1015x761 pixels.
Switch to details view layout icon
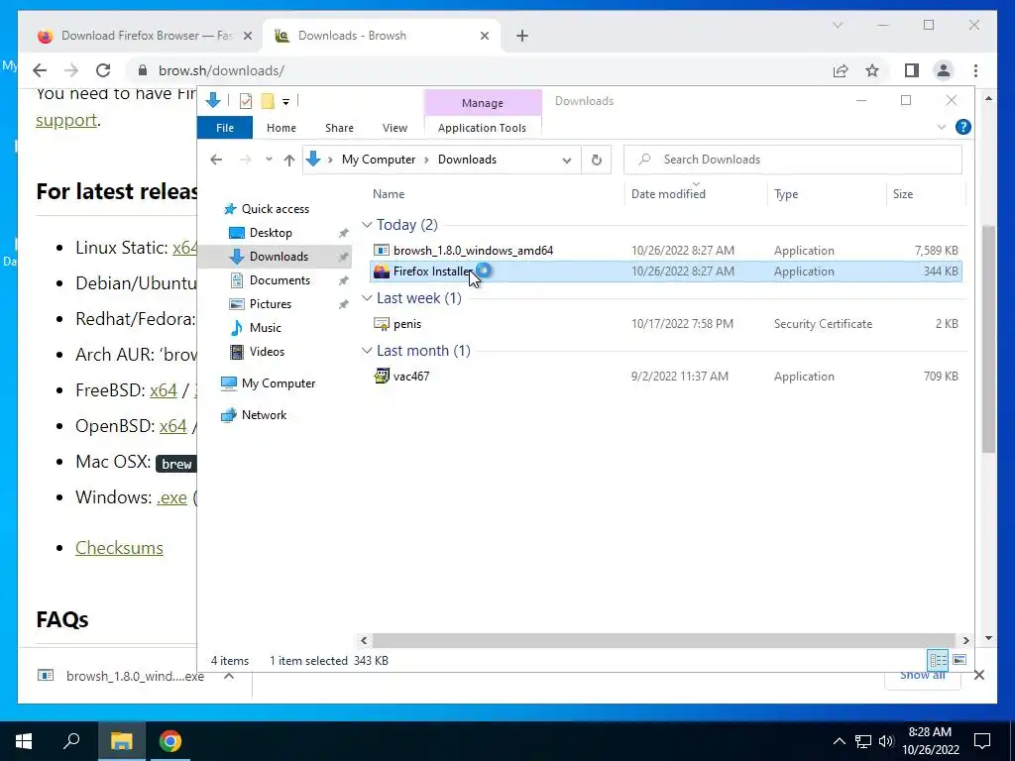[x=938, y=659]
